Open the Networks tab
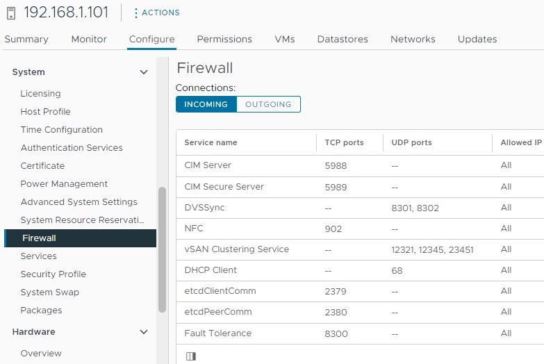The height and width of the screenshot is (364, 544). point(413,39)
